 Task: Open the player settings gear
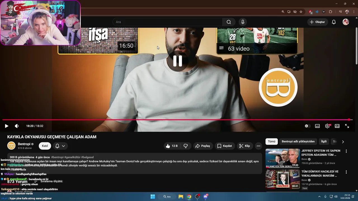click(327, 126)
